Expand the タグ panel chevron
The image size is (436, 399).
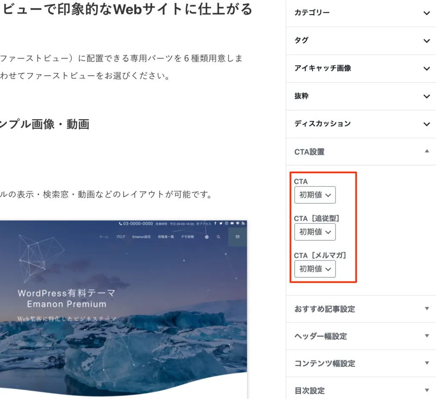click(x=427, y=41)
